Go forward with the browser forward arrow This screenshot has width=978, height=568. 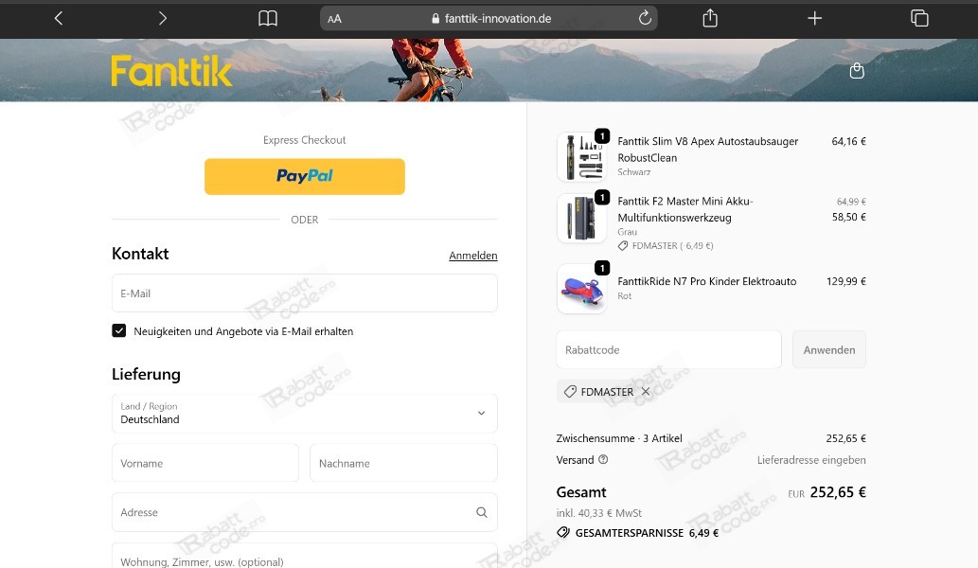(163, 19)
